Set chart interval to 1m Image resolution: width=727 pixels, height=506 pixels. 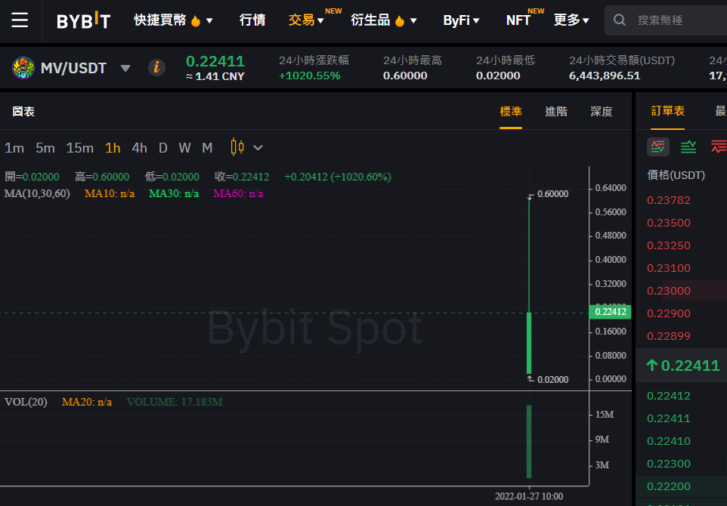pyautogui.click(x=14, y=148)
